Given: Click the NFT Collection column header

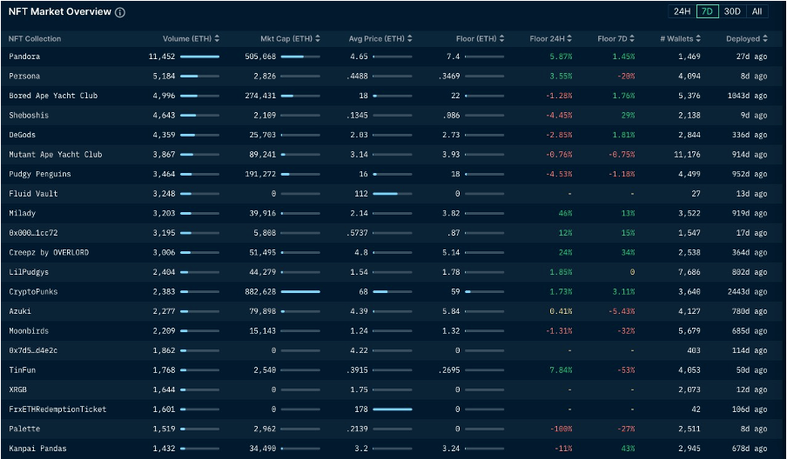Looking at the screenshot, I should pyautogui.click(x=35, y=38).
